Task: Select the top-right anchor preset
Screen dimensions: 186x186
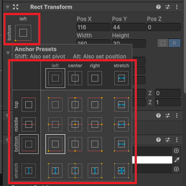Action: pyautogui.click(x=95, y=105)
